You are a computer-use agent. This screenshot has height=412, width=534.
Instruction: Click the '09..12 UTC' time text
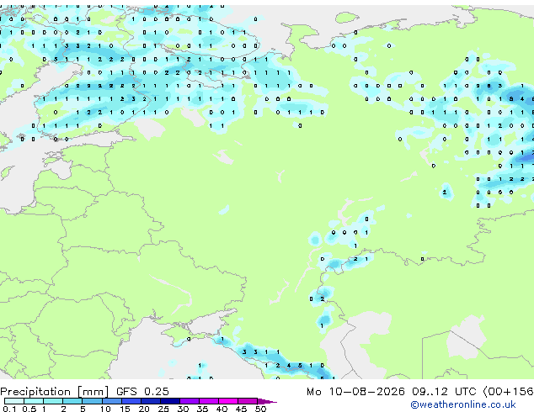[444, 392]
